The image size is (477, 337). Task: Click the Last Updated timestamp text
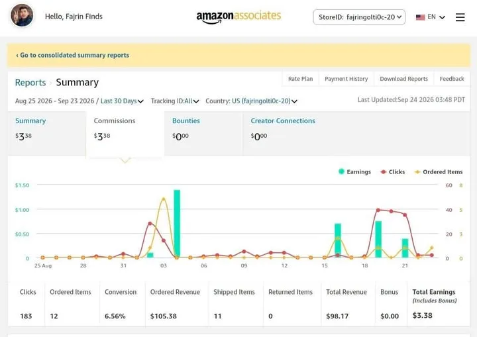(411, 100)
